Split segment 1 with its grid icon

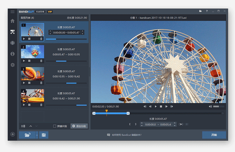tap(29, 39)
